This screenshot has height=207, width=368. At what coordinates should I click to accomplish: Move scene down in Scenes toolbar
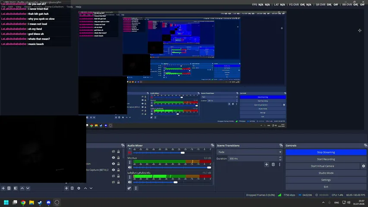(28, 188)
